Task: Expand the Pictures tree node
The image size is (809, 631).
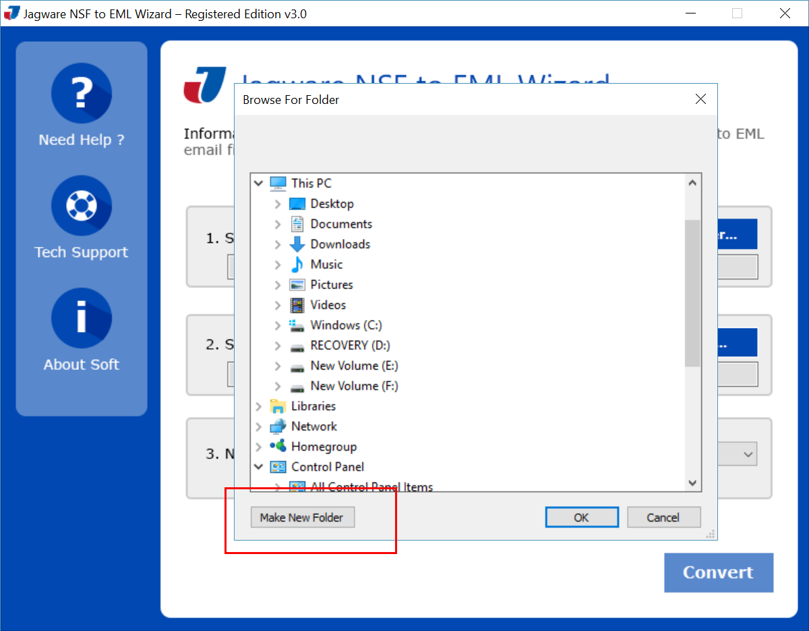Action: [278, 285]
